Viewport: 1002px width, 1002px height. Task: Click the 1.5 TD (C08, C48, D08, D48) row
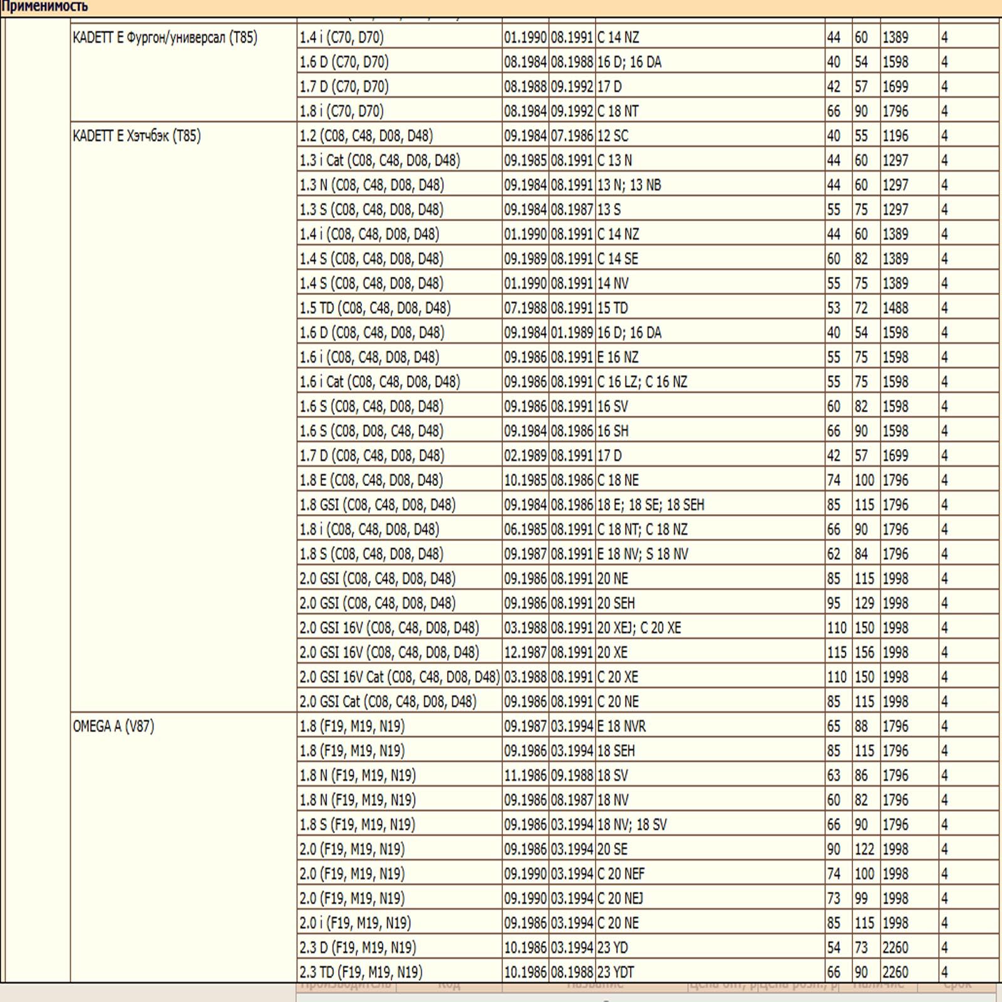(374, 308)
